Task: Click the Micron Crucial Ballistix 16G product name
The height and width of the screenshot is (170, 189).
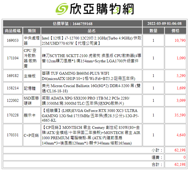Action: tap(91, 88)
